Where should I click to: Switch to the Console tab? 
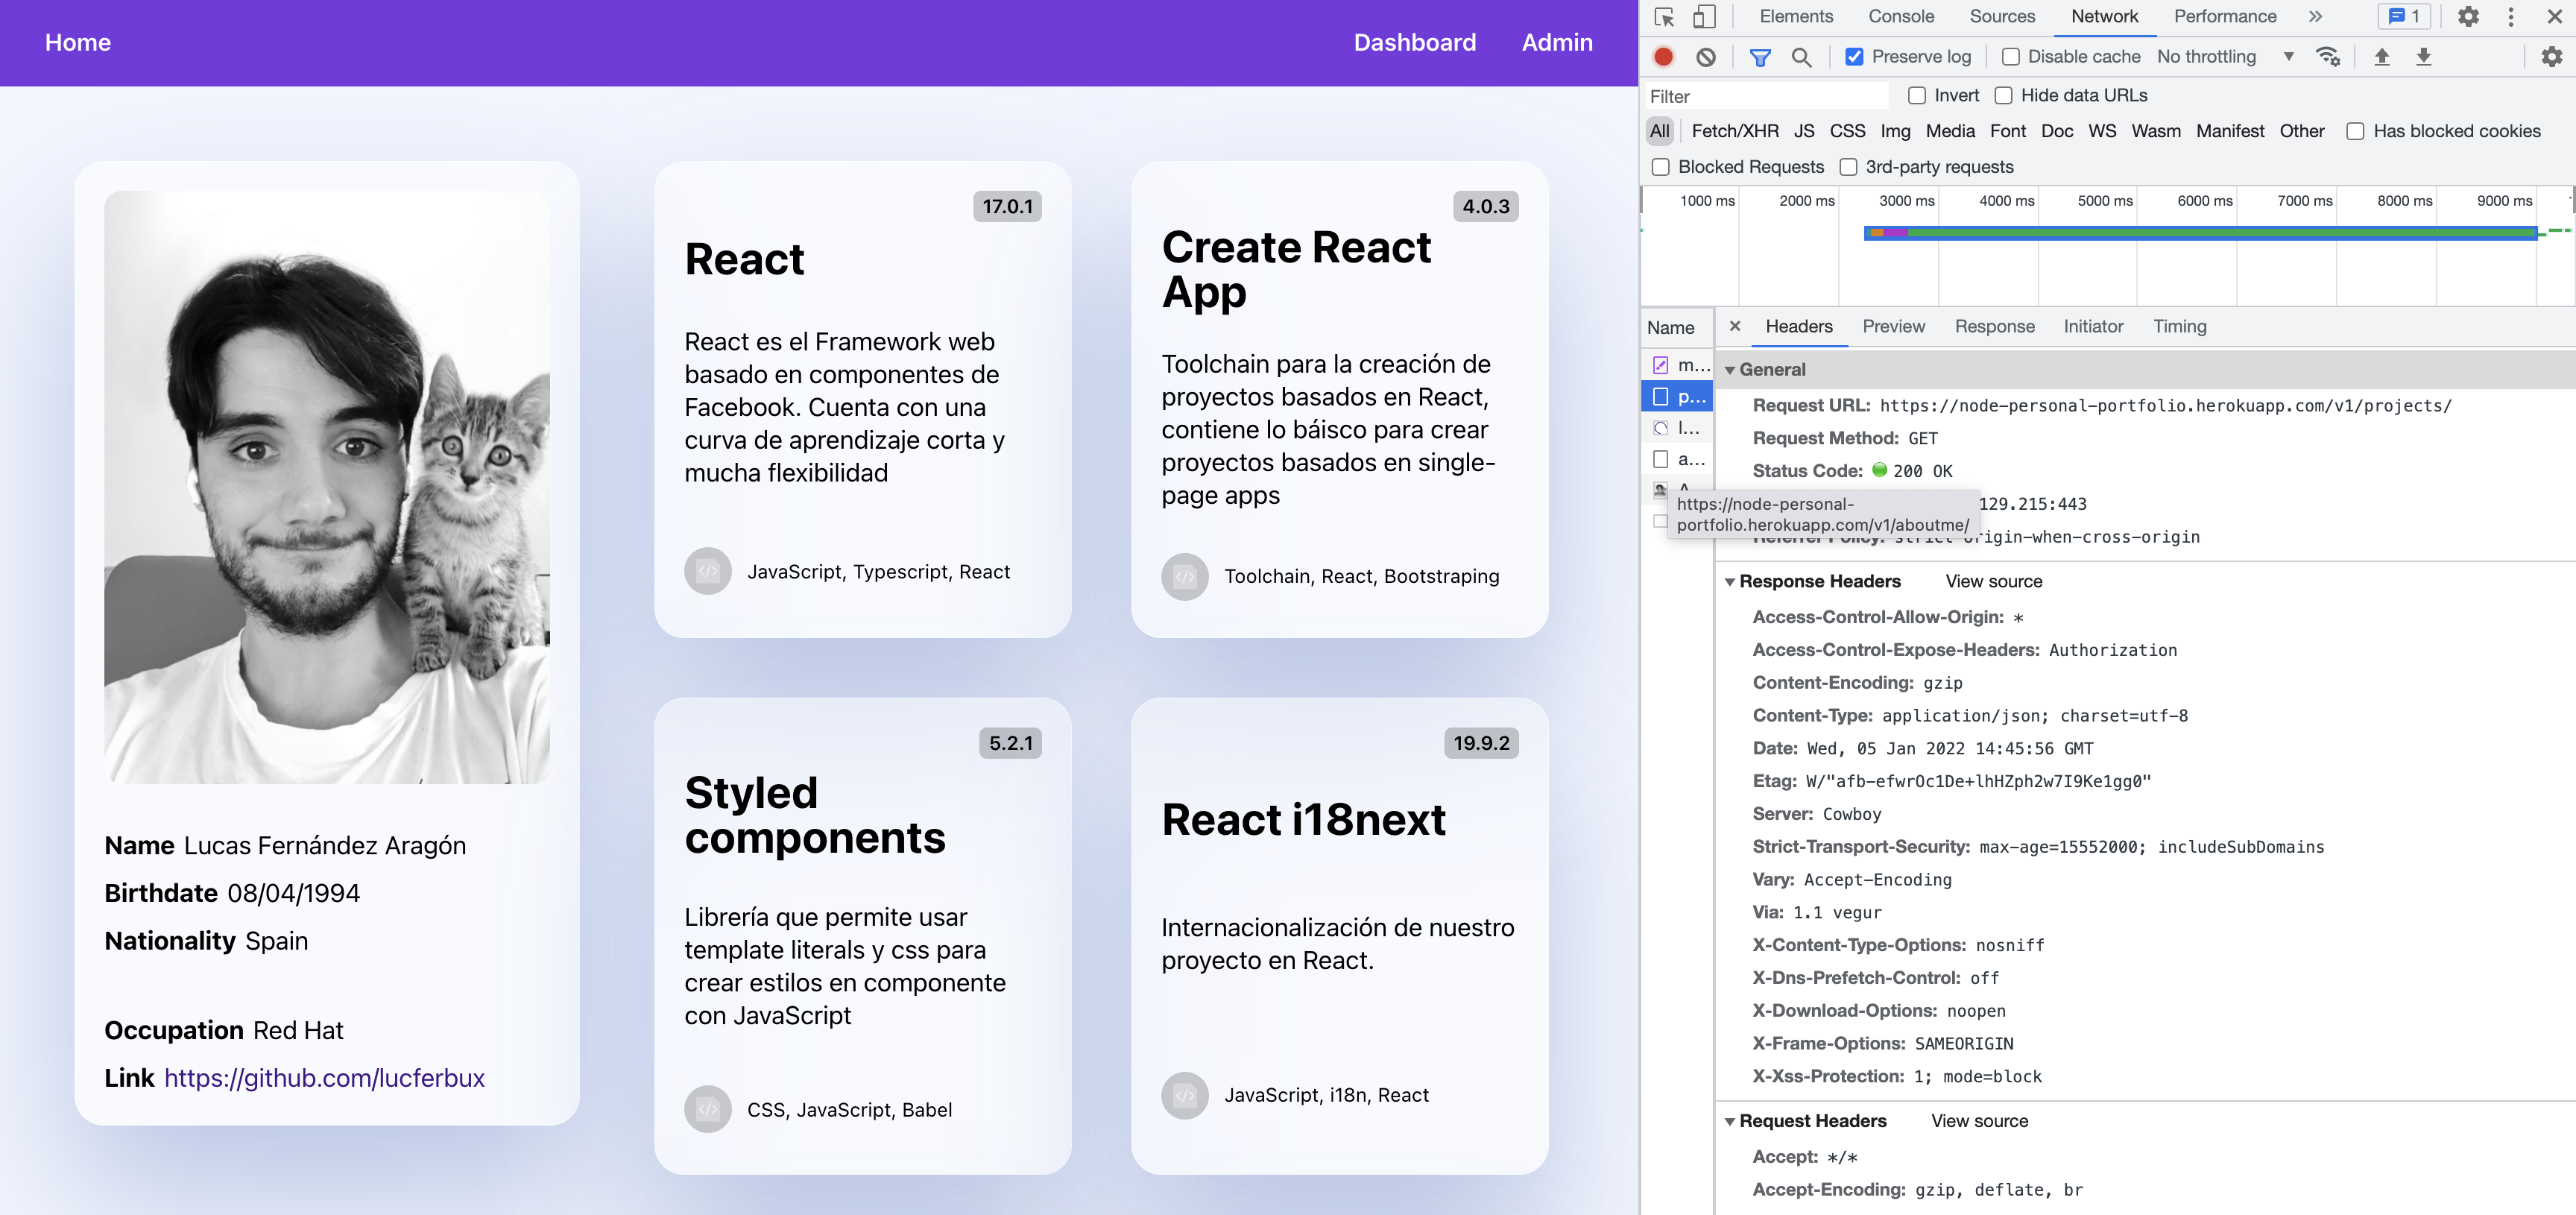pyautogui.click(x=1900, y=17)
